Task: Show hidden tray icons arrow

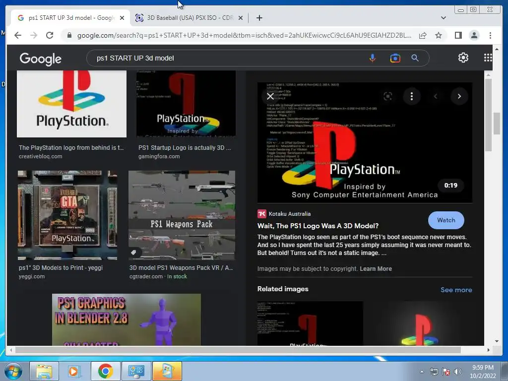Action: click(422, 372)
